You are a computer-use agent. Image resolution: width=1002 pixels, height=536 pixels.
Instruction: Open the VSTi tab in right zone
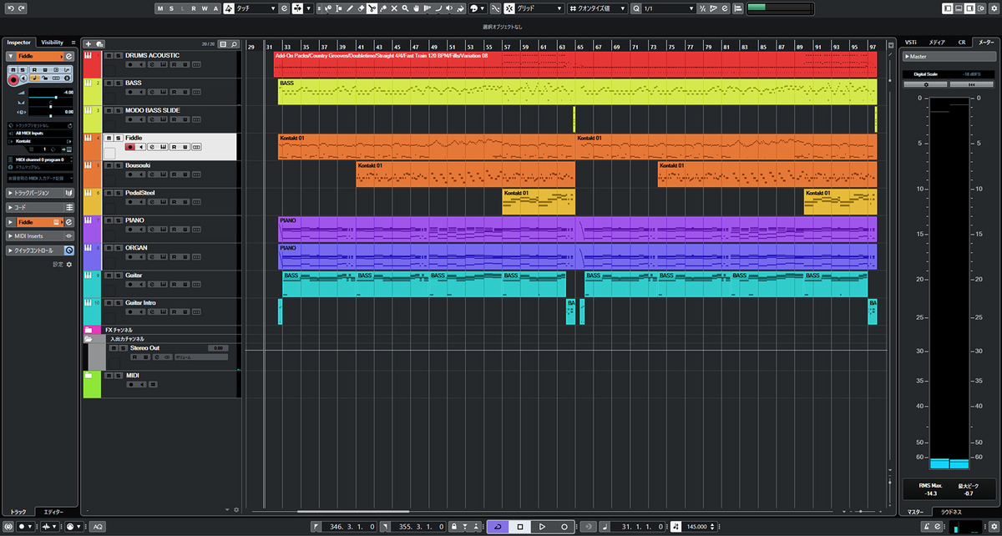pyautogui.click(x=910, y=42)
